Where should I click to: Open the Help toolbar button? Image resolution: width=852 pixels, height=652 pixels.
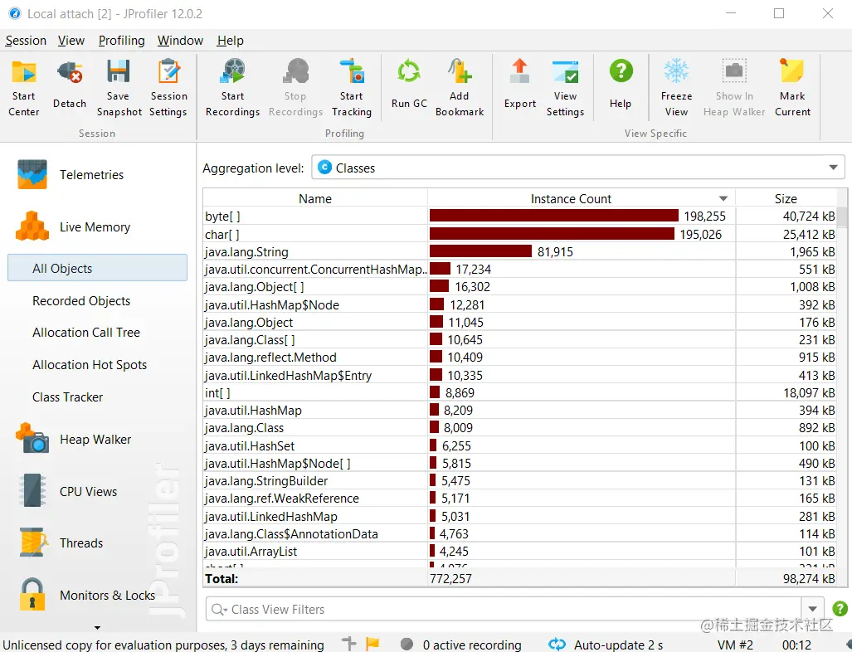(621, 85)
